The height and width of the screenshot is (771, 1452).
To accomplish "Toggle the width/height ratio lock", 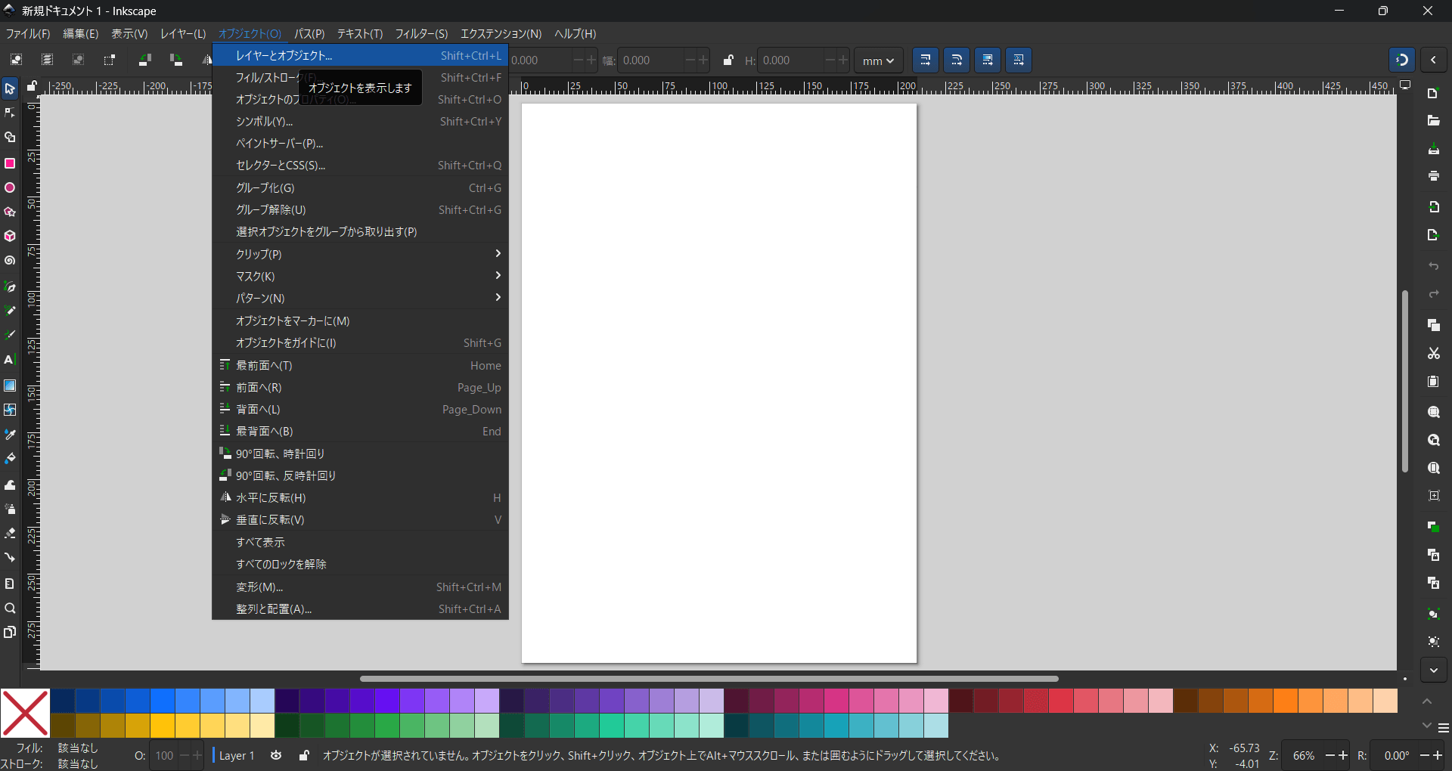I will [x=728, y=60].
